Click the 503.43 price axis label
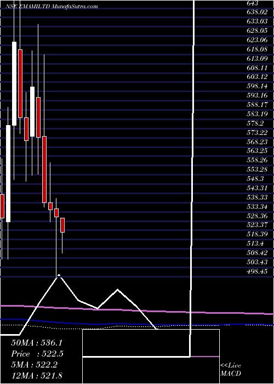Image resolution: width=274 pixels, height=384 pixels. tap(257, 262)
